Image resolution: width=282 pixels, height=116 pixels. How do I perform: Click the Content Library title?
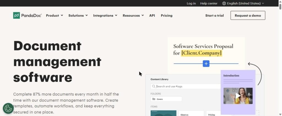pos(159,79)
